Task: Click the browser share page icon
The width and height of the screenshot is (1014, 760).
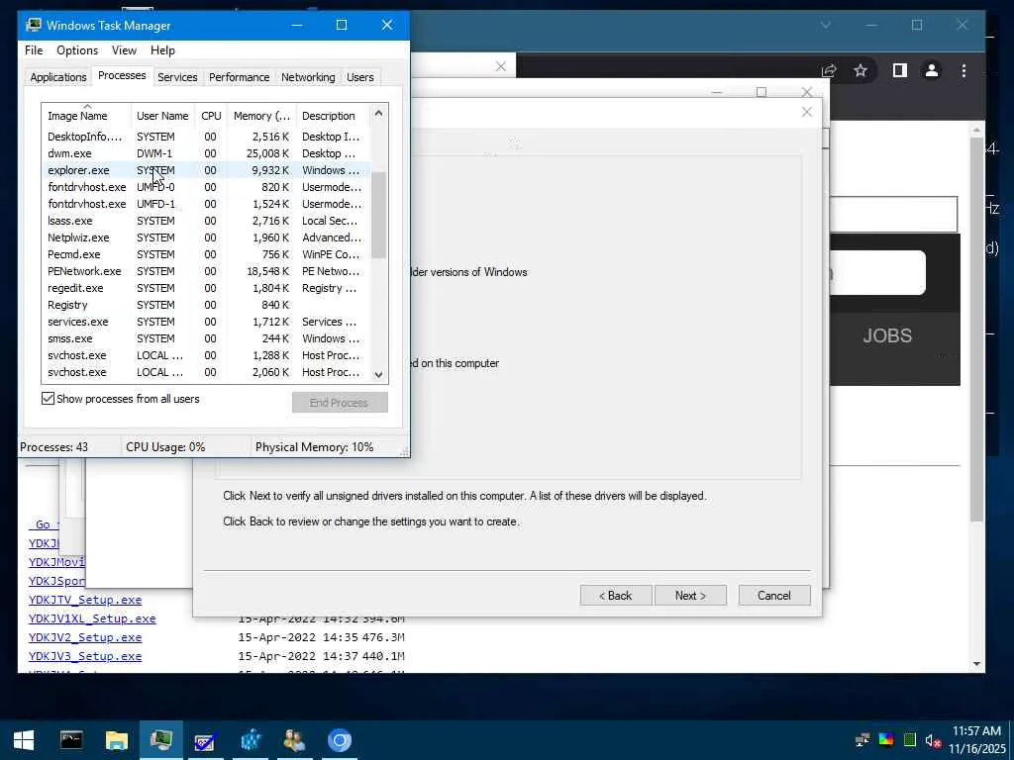Action: 829,70
